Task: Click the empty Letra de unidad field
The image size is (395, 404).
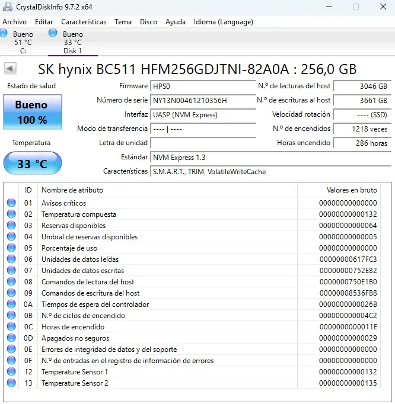Action: pos(203,143)
